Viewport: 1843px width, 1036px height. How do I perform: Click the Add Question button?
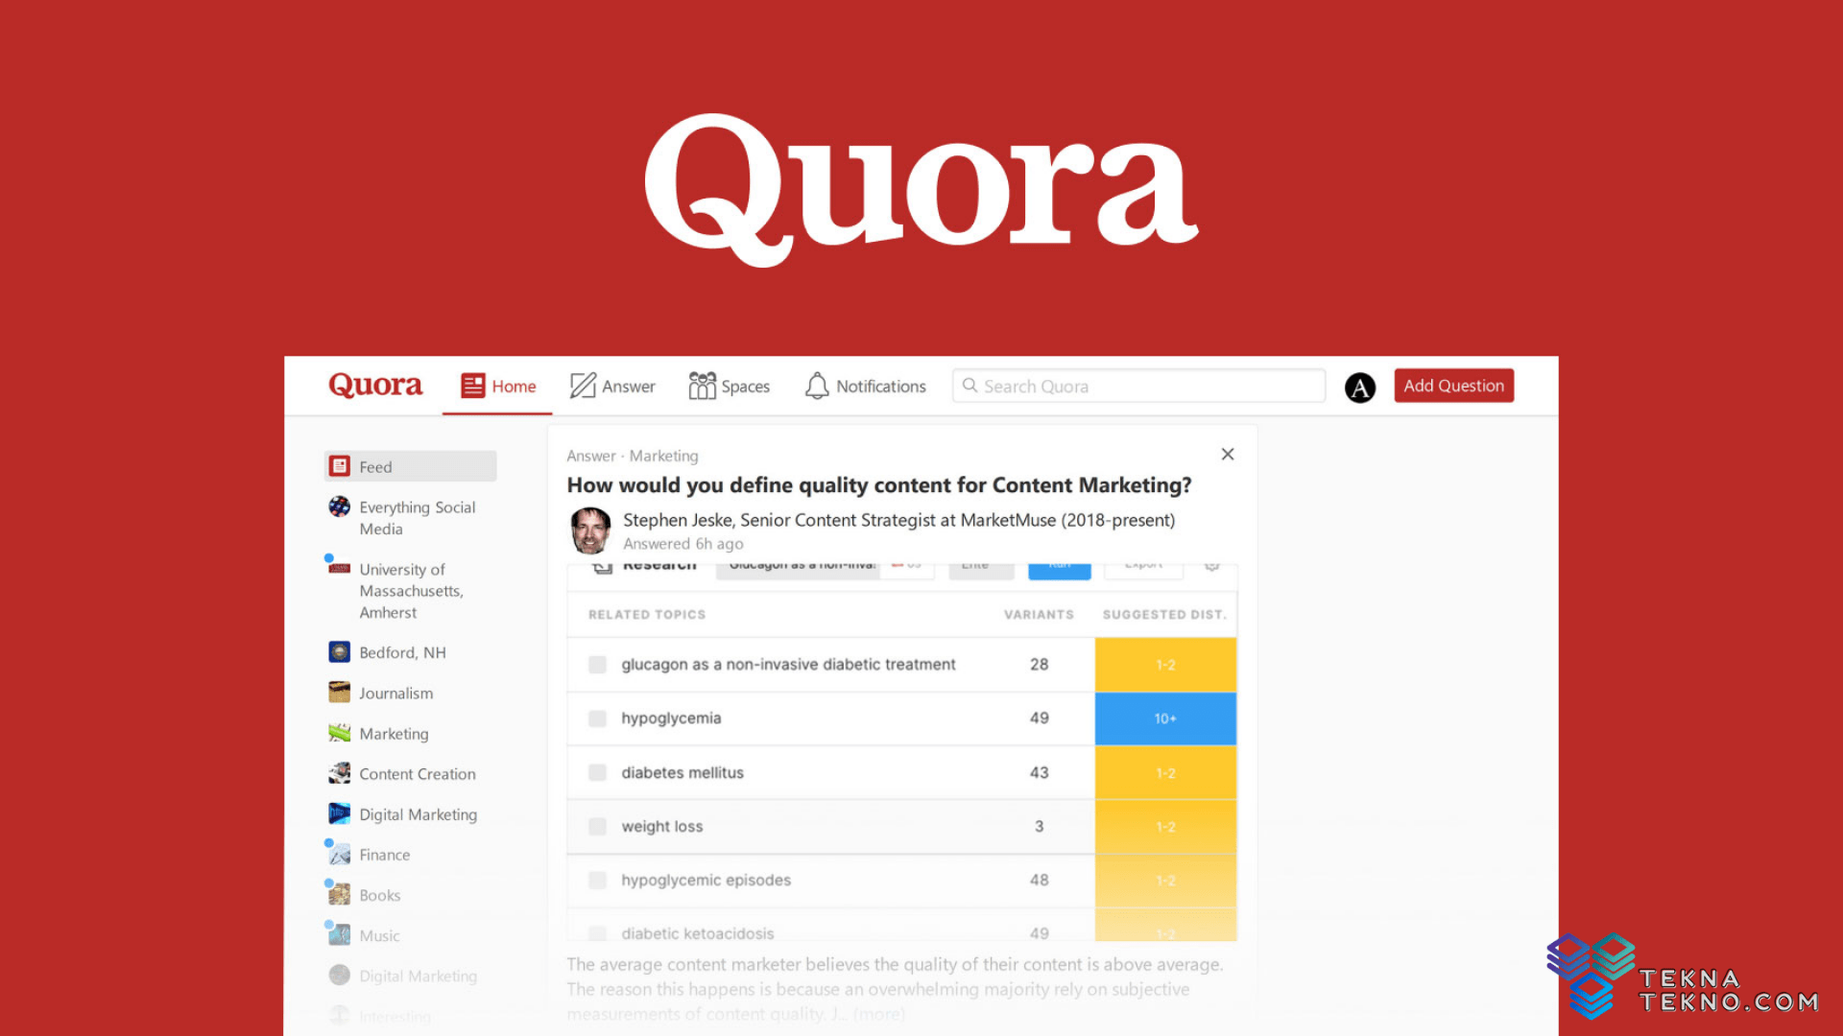tap(1453, 385)
